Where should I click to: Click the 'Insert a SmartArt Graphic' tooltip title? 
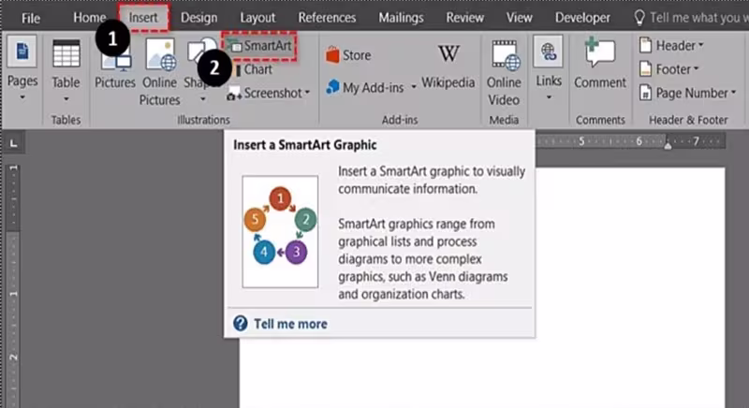point(305,145)
